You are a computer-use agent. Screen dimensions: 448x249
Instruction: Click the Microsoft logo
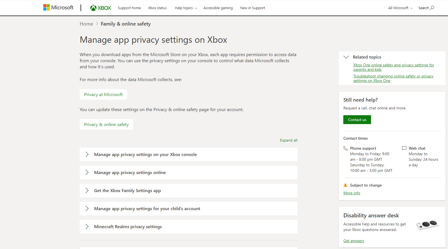pos(58,7)
